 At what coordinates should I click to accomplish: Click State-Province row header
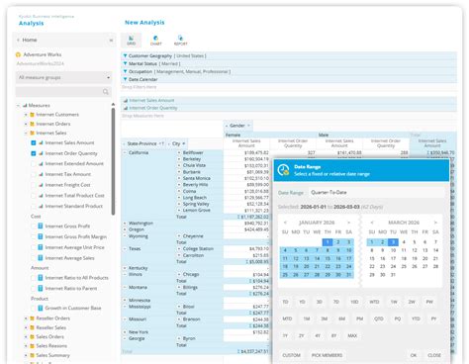coord(141,143)
